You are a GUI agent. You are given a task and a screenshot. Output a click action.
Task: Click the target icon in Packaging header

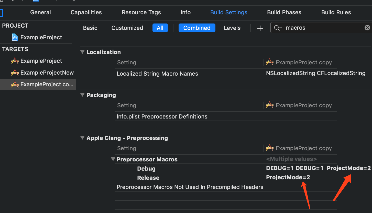point(270,105)
